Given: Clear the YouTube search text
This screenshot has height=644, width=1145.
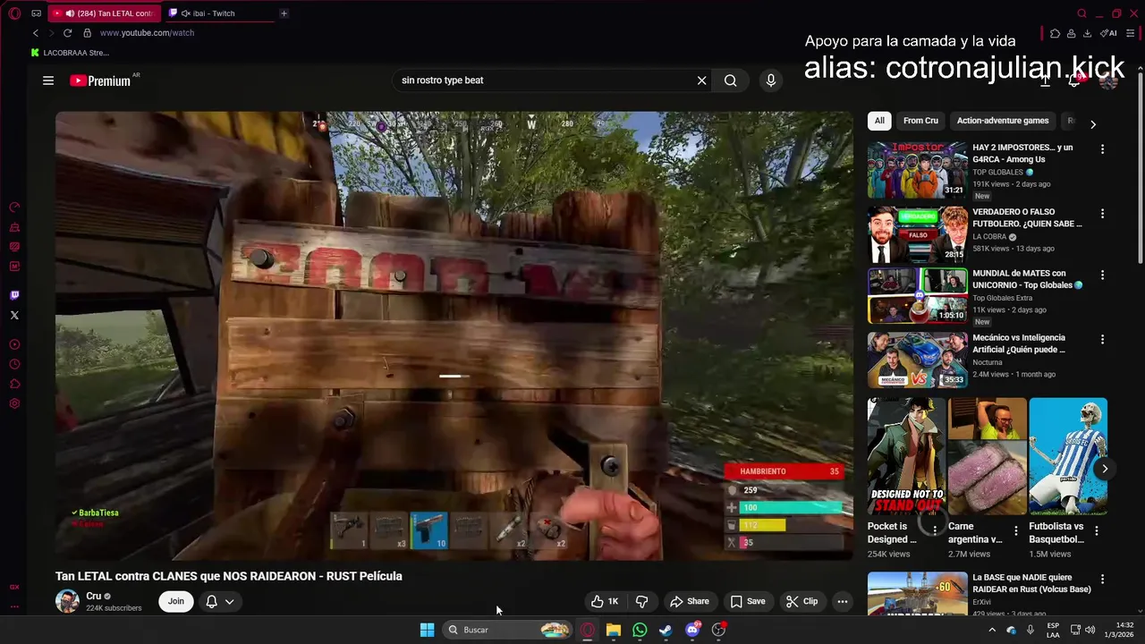Looking at the screenshot, I should 702,80.
